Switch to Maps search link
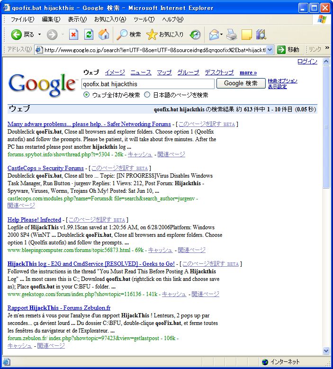Screen dimensions: 333x369 164,72
